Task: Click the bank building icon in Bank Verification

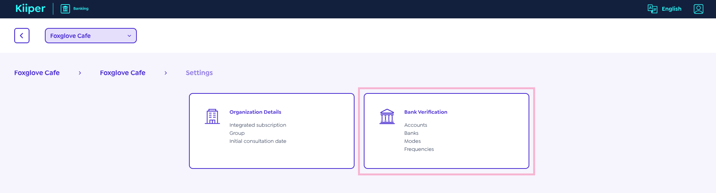Action: [x=387, y=116]
